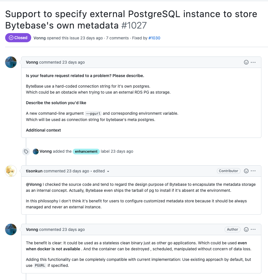Click the small Vonng avatar in the label event
Viewport: 268px width, 280px height.
(x=36, y=152)
